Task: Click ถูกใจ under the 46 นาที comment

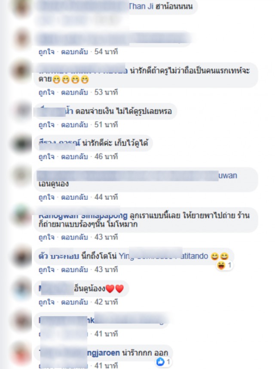Action: [x=46, y=156]
